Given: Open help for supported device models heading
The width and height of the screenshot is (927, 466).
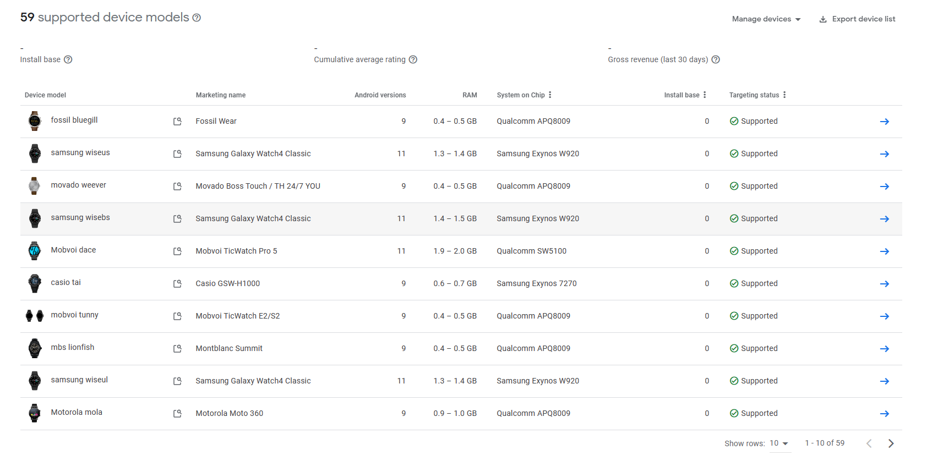Looking at the screenshot, I should click(197, 18).
